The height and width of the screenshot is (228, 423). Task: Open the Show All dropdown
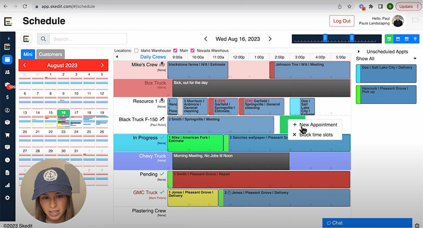click(x=386, y=59)
